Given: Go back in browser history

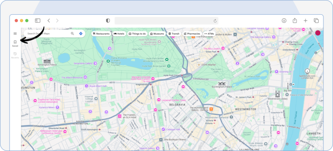Looking at the screenshot, I should (49, 20).
